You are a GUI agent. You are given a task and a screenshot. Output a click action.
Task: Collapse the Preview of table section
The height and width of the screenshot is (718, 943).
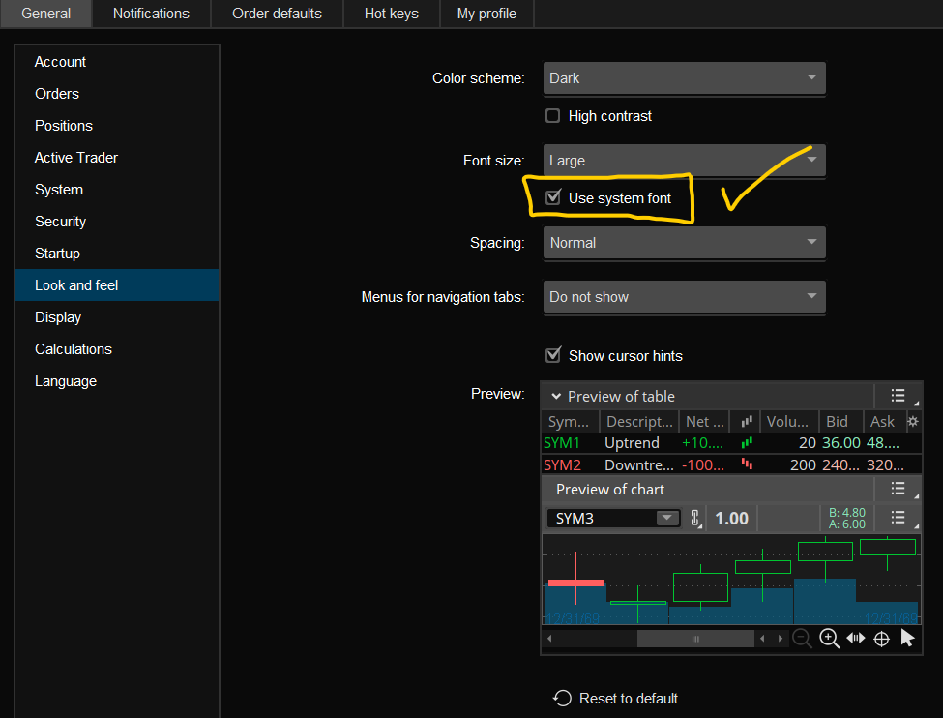click(556, 397)
